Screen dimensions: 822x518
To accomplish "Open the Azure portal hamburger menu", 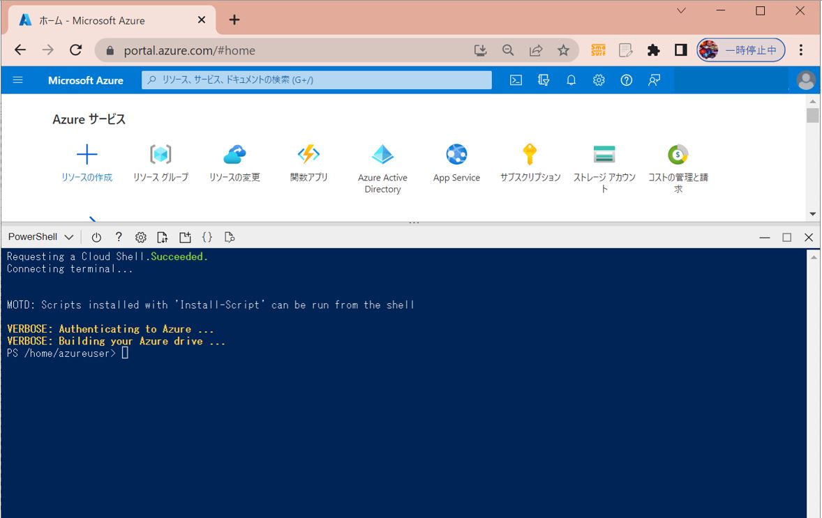I will [x=18, y=80].
